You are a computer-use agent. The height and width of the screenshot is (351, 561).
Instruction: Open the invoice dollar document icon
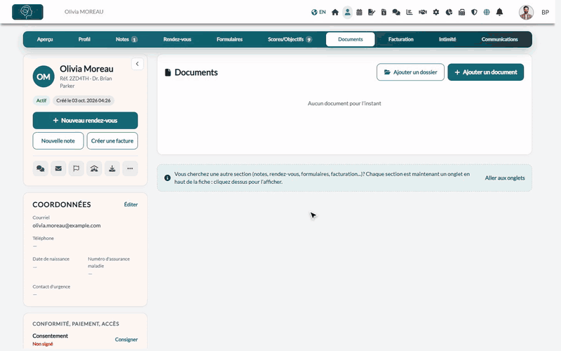(384, 12)
